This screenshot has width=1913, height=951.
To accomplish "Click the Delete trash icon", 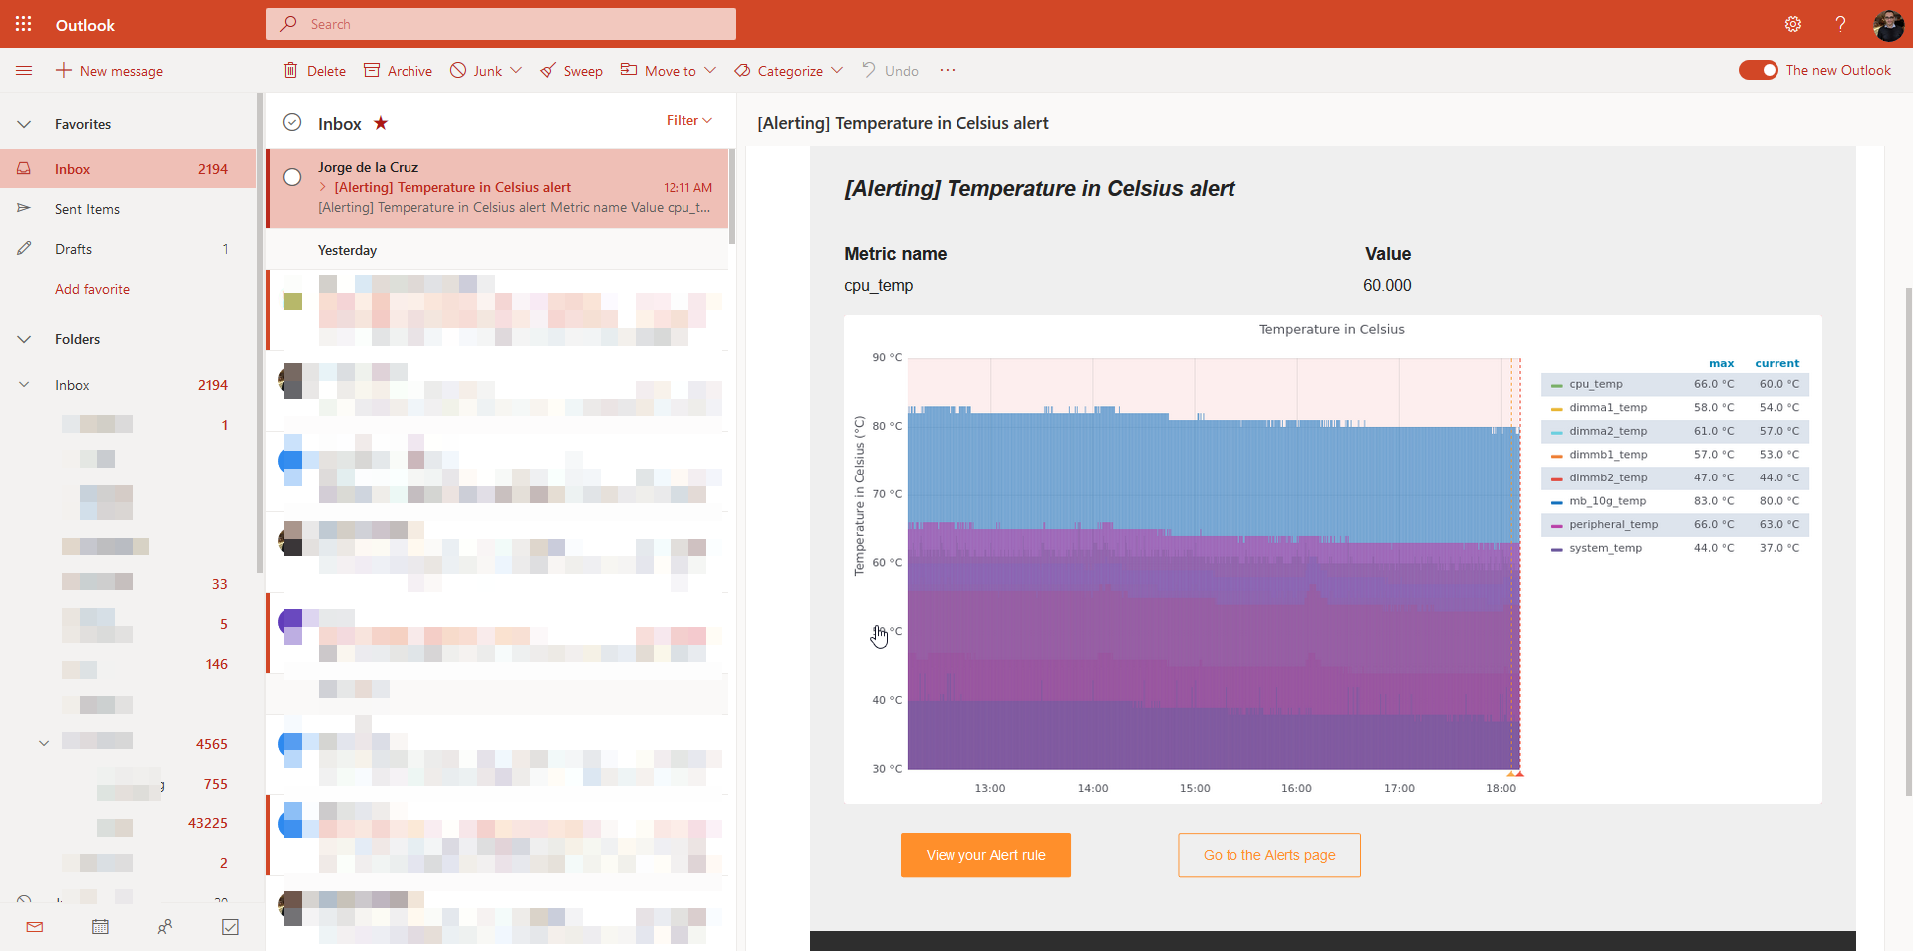I will point(290,70).
